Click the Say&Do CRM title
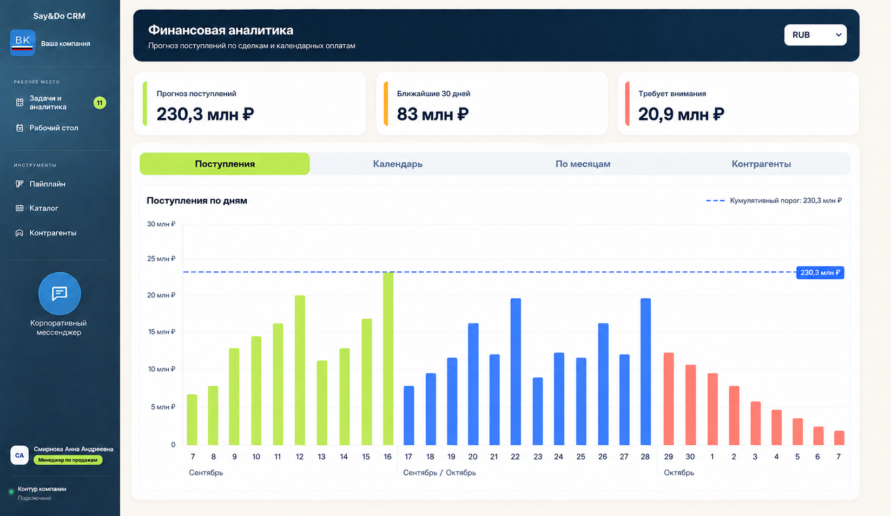 coord(60,16)
